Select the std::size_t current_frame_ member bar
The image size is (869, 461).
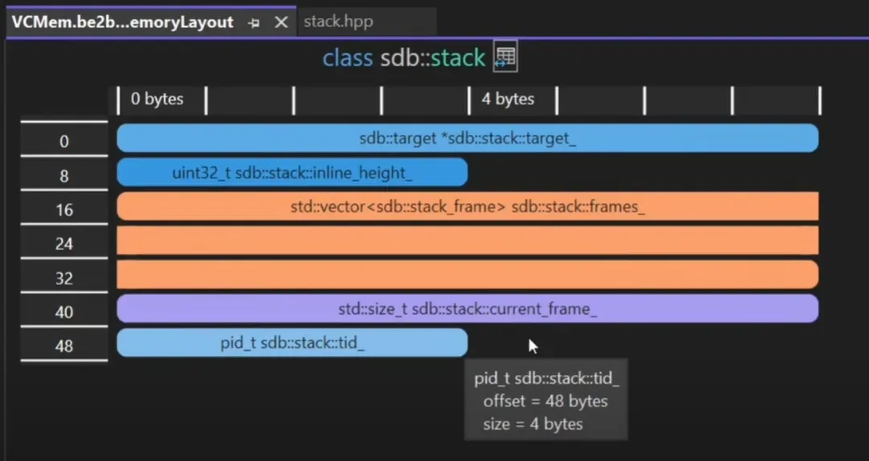coord(467,308)
